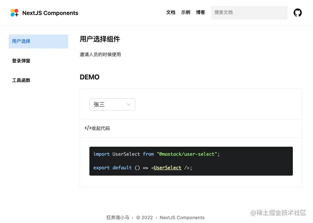Open 工具函数 in the sidebar

[x=21, y=80]
